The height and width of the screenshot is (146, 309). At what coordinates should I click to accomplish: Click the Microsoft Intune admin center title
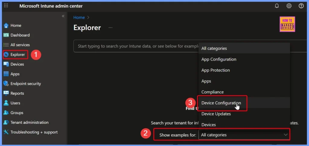coord(51,6)
